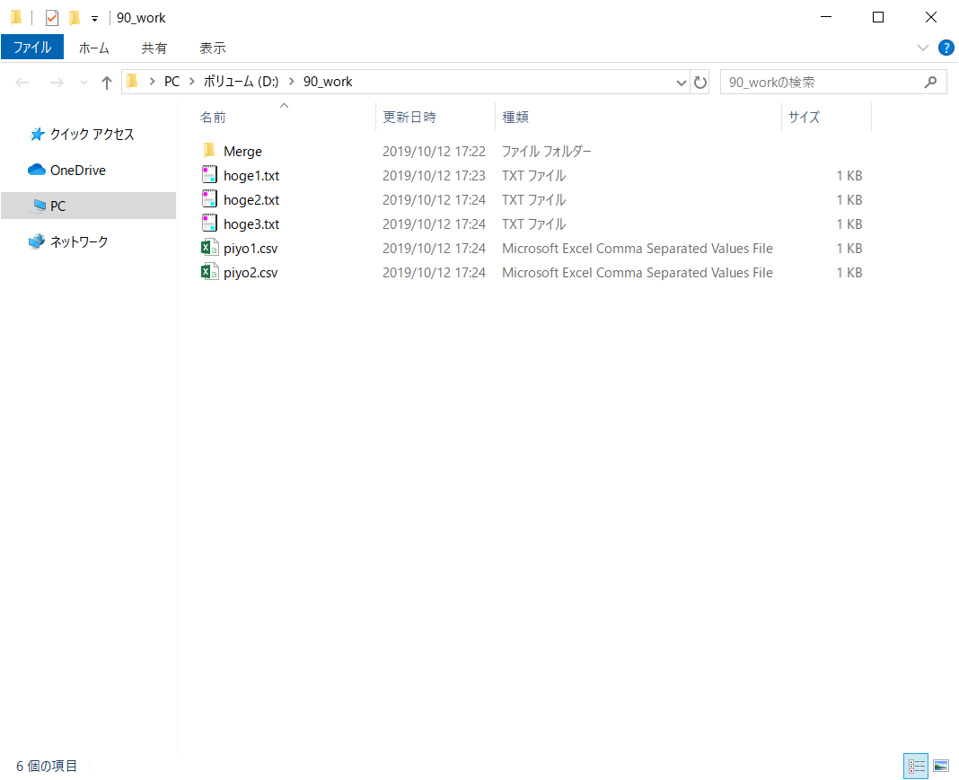959x780 pixels.
Task: Select the hoge2.txt file icon
Action: click(209, 199)
